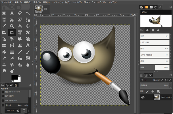Image resolution: width=173 pixels, height=114 pixels.
Task: Open the layers dock tab configuration menu
Action: [x=171, y=75]
